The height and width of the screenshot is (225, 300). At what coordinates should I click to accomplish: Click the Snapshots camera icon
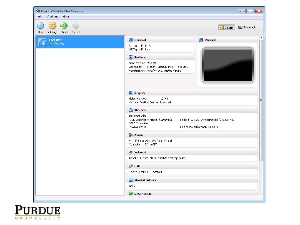(x=240, y=27)
